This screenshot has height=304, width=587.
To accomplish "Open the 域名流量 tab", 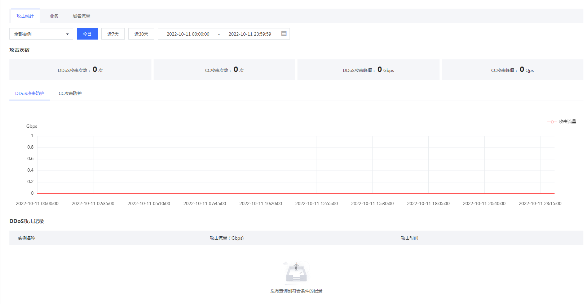I will (81, 16).
